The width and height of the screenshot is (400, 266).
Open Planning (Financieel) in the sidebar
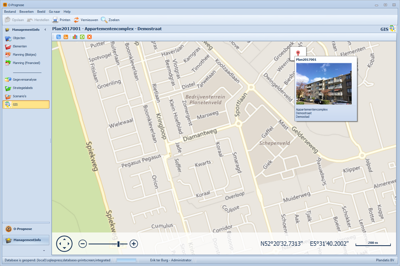pos(26,63)
